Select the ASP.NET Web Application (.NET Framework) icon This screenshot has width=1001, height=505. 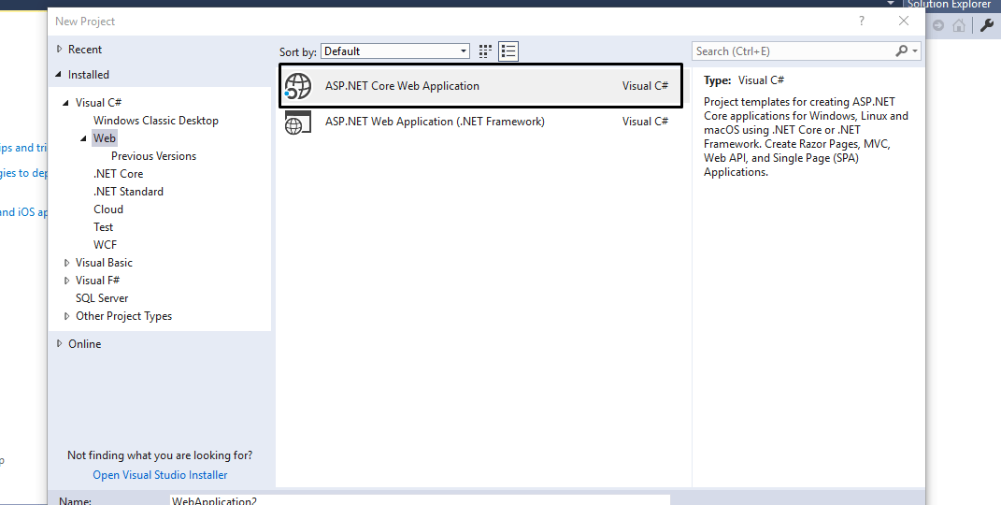point(297,122)
